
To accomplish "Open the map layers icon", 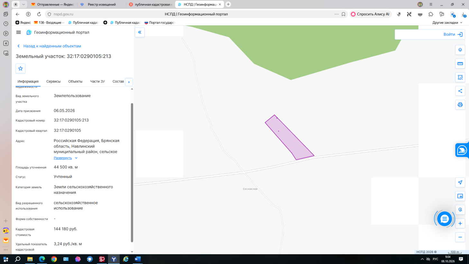I will pyautogui.click(x=460, y=50).
